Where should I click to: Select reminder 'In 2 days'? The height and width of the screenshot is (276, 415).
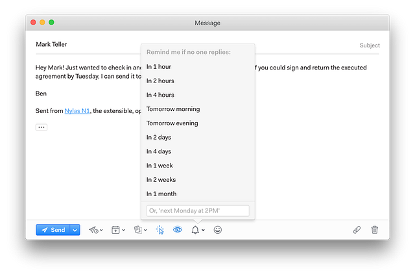[x=198, y=137]
